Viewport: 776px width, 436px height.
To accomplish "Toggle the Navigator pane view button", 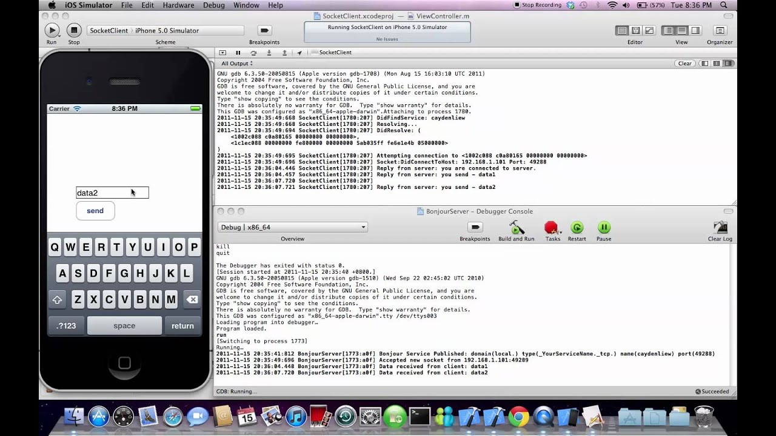I will [x=668, y=30].
